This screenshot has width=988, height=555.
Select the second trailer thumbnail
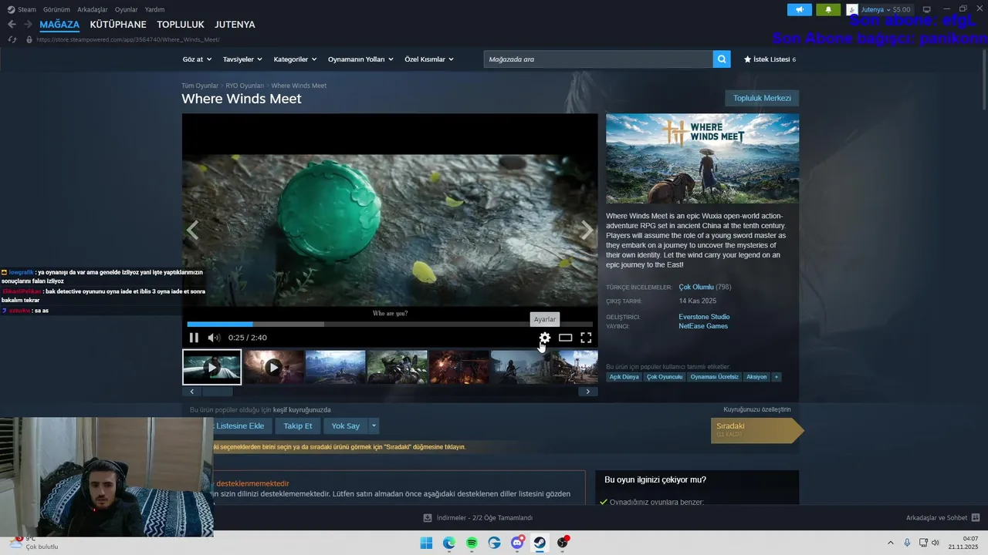(x=274, y=367)
